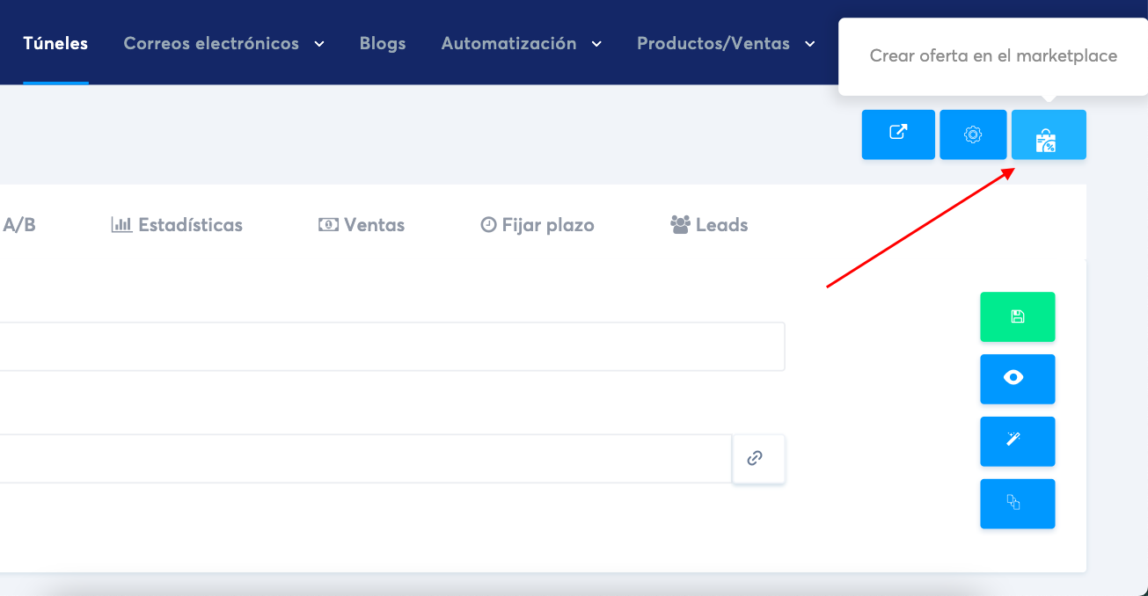
Task: Open the Blogs section
Action: (x=382, y=42)
